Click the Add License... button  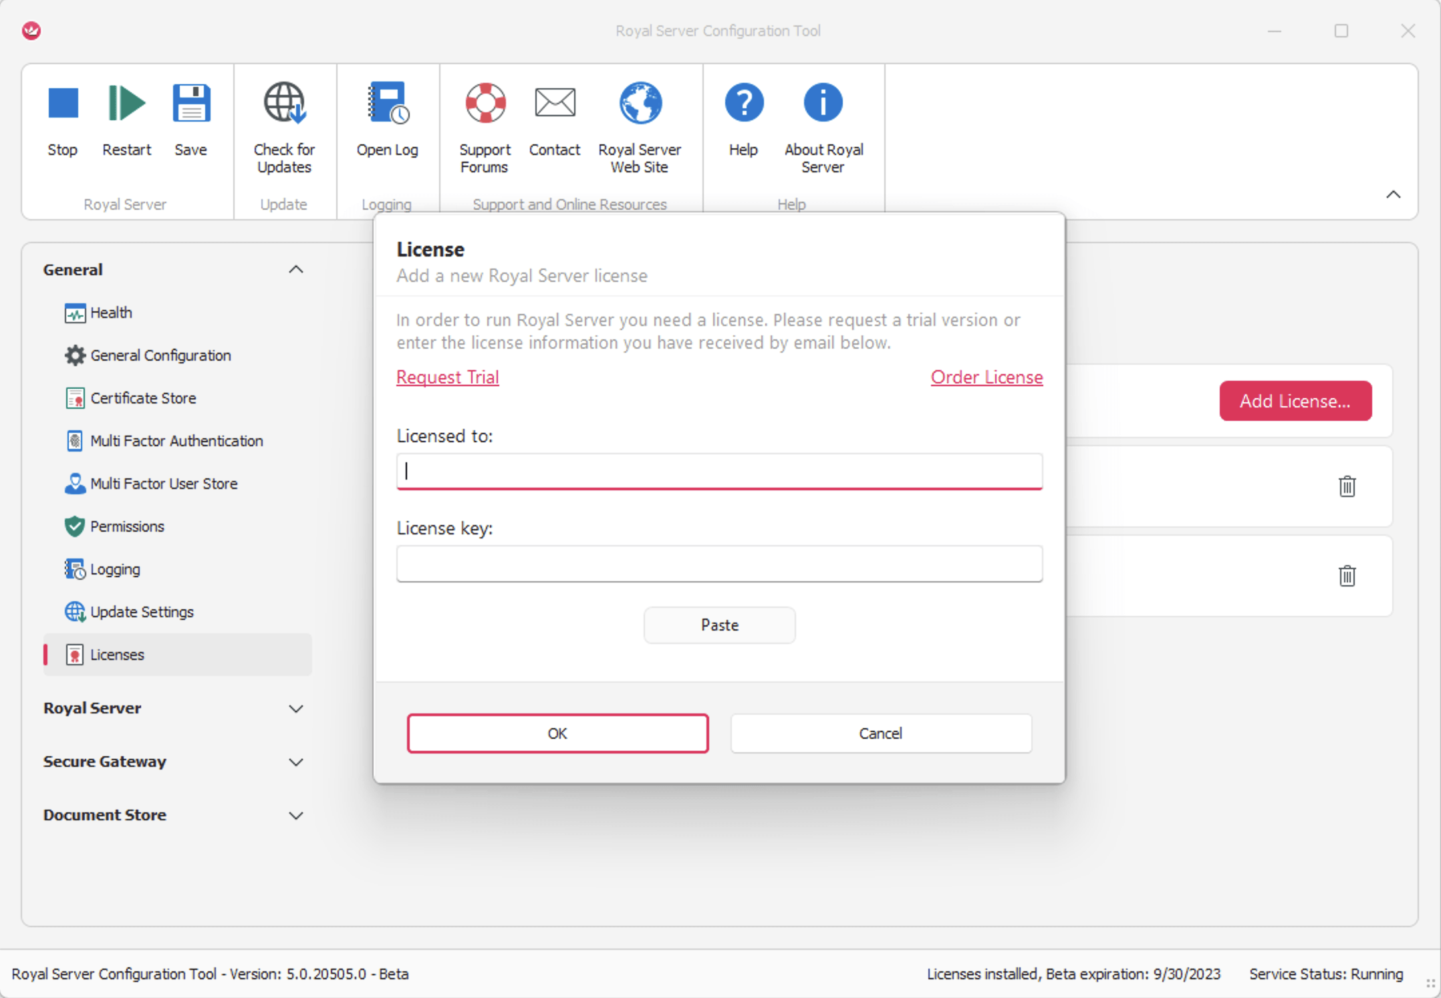(x=1295, y=401)
